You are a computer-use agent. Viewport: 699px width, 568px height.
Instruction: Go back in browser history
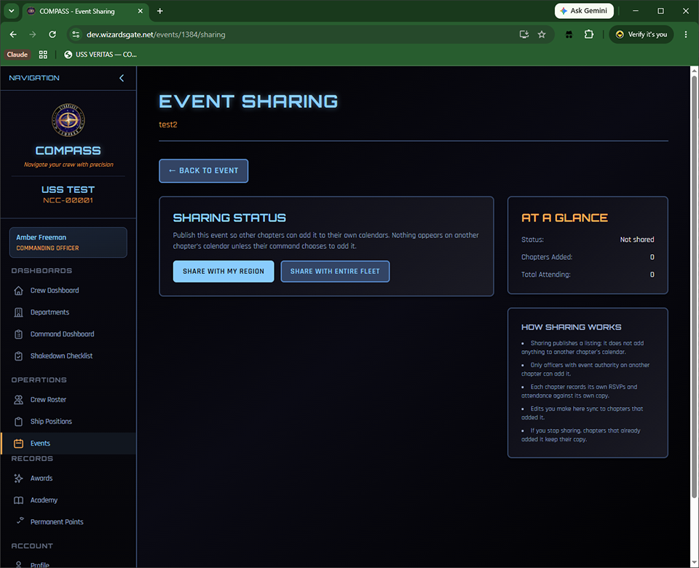13,34
